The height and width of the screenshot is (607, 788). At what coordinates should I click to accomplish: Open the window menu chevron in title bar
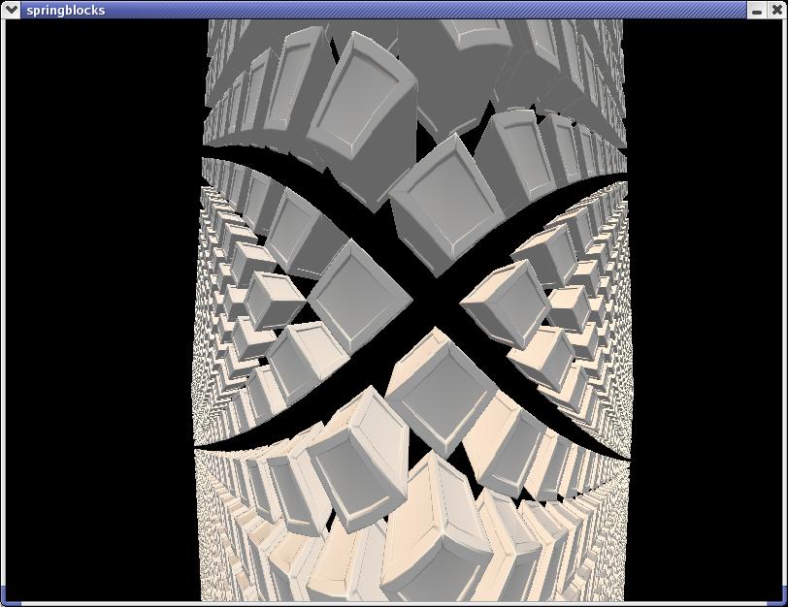click(12, 10)
